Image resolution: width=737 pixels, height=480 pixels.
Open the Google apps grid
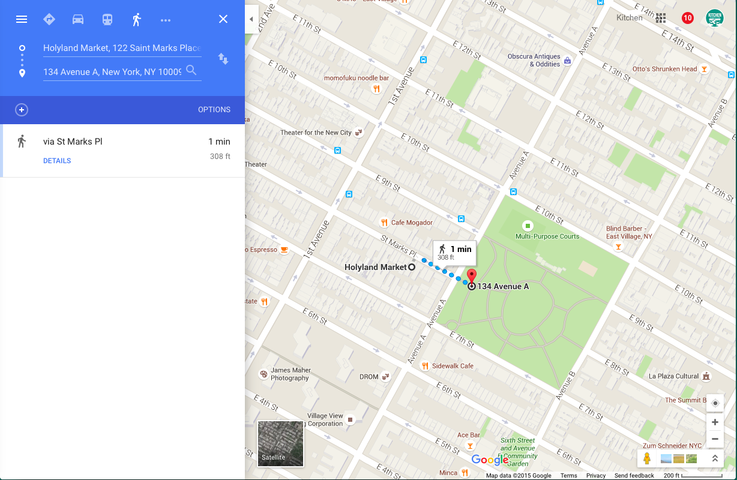pos(661,18)
